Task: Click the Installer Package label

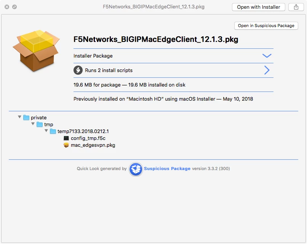Action: click(x=93, y=56)
